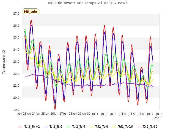Click the green Tul2_Ts-4 legend swatch
The height and width of the screenshot is (132, 176).
pyautogui.click(x=68, y=127)
